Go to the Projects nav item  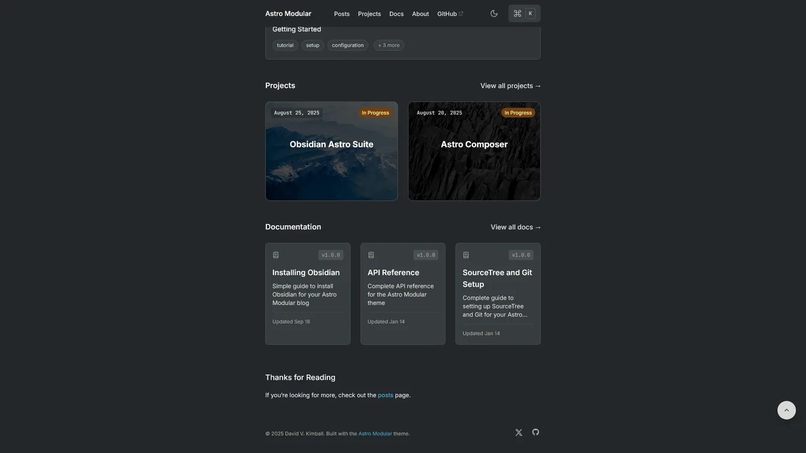(x=369, y=14)
